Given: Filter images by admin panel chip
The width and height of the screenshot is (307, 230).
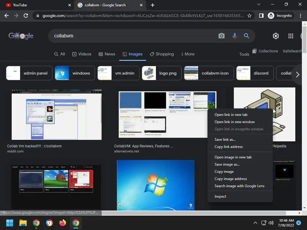Looking at the screenshot, I should pos(29,73).
